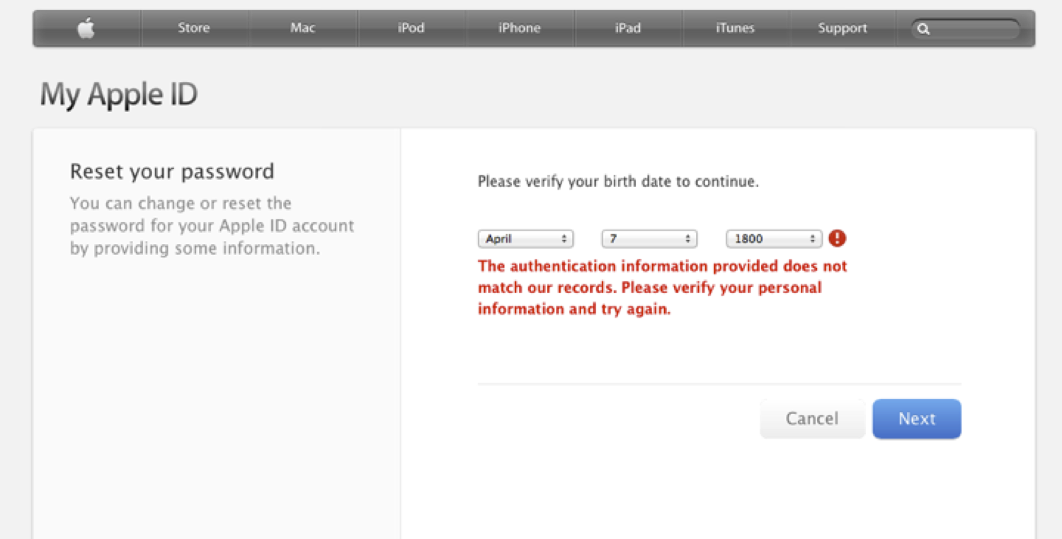Navigate to the iPad page
Image resolution: width=1062 pixels, height=539 pixels.
(x=627, y=28)
